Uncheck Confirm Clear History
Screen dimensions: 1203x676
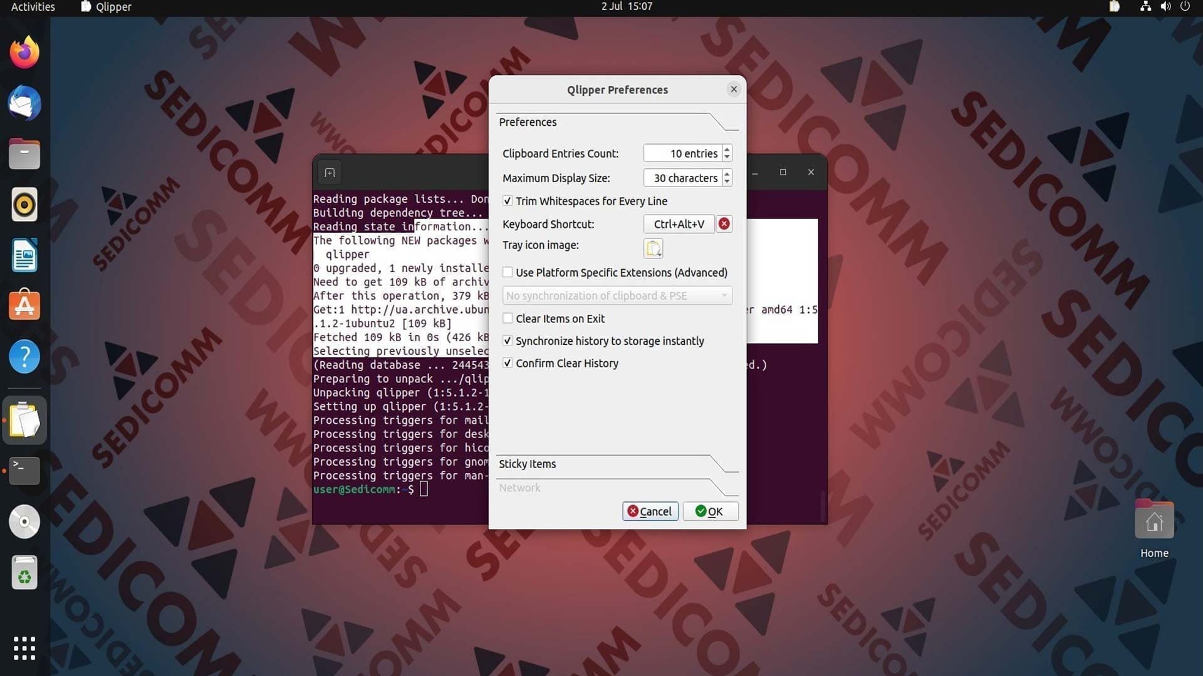tap(508, 363)
